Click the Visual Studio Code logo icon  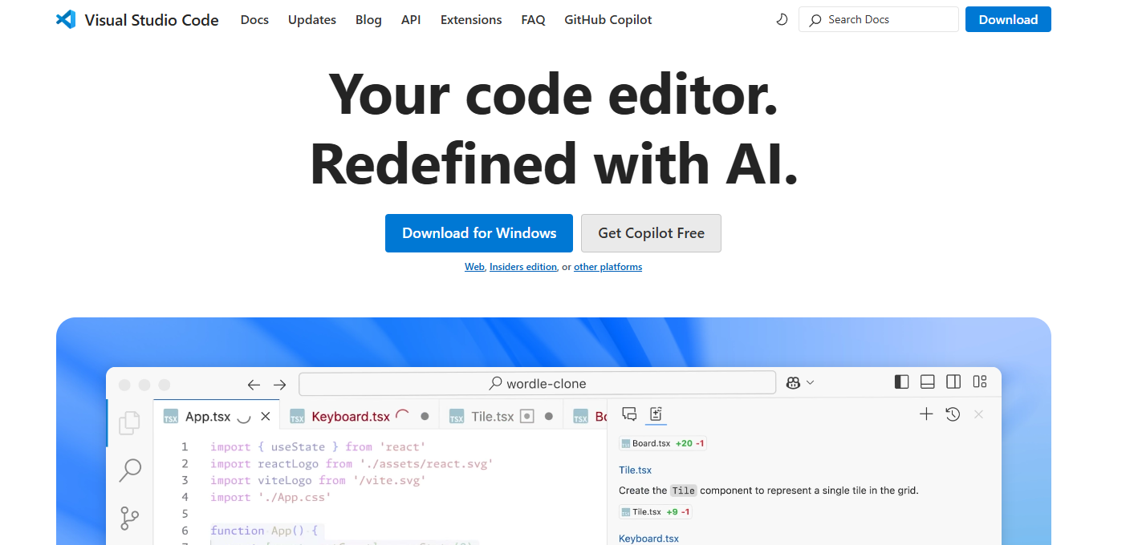click(66, 20)
